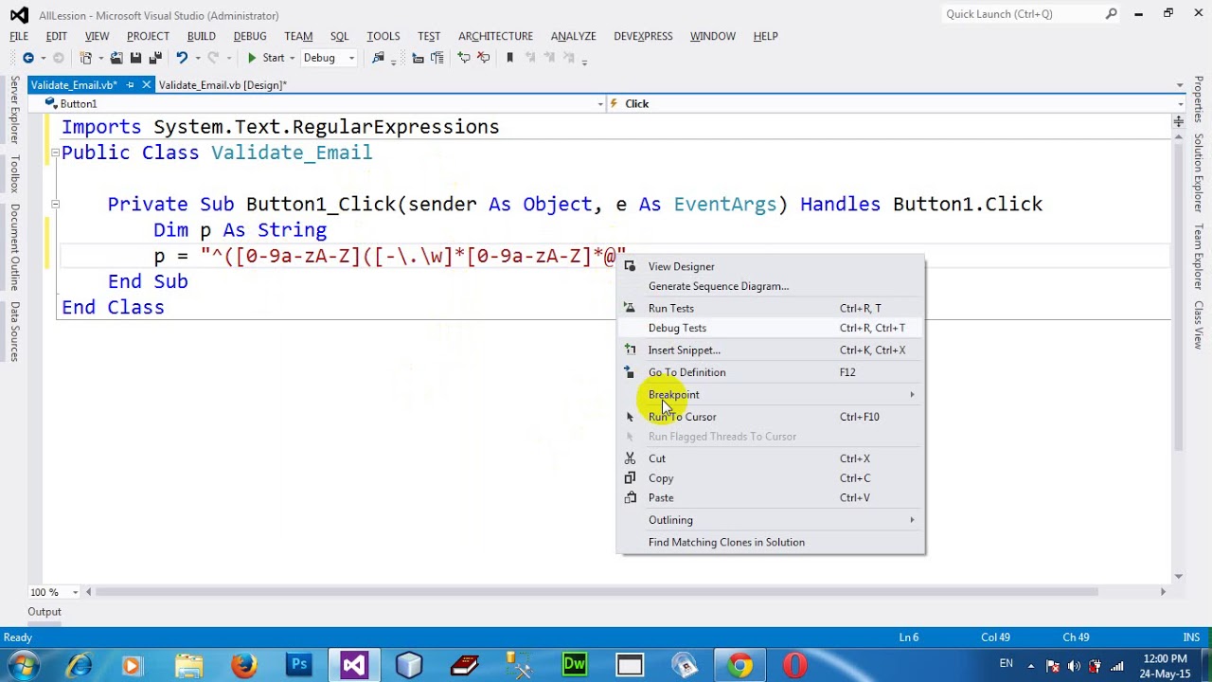Image resolution: width=1212 pixels, height=682 pixels.
Task: Click the Open File toolbar icon
Action: click(116, 58)
